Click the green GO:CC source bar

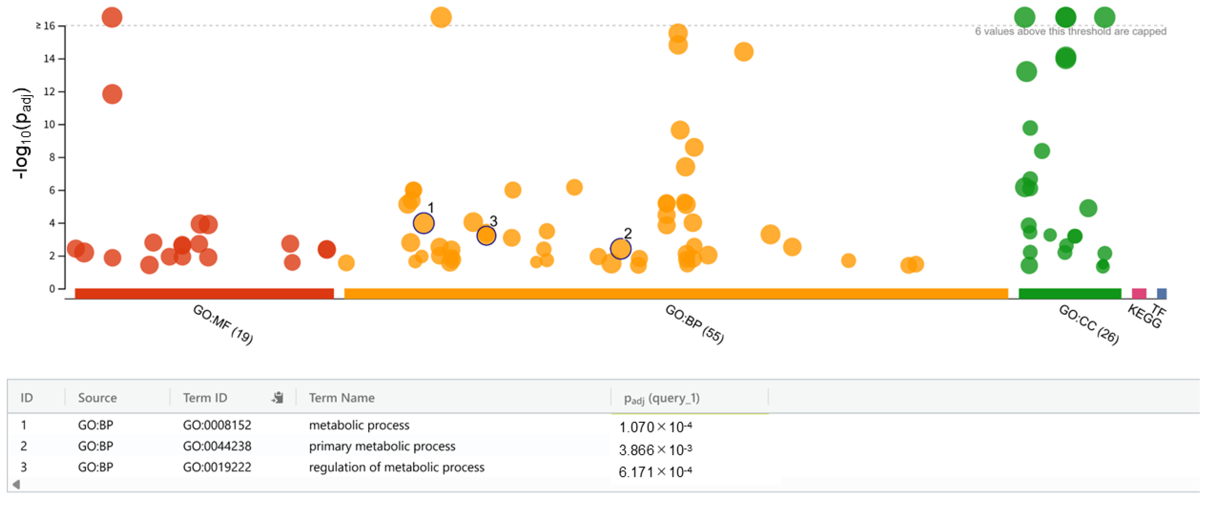click(1069, 294)
